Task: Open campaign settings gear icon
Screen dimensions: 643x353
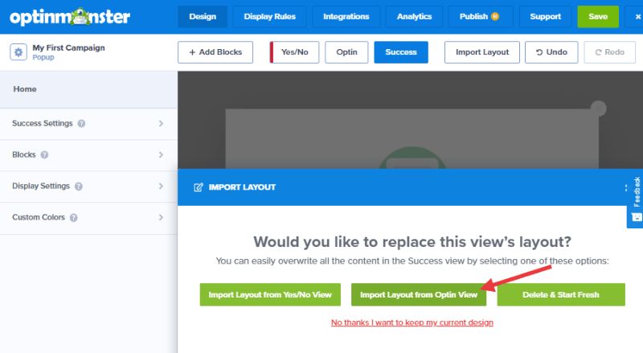Action: [18, 52]
